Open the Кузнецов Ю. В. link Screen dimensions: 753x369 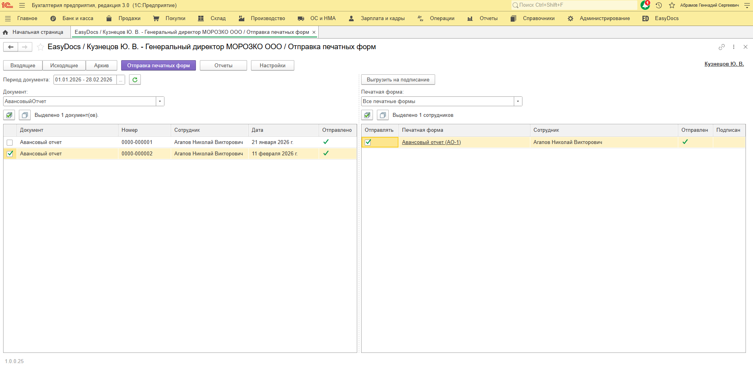click(724, 64)
